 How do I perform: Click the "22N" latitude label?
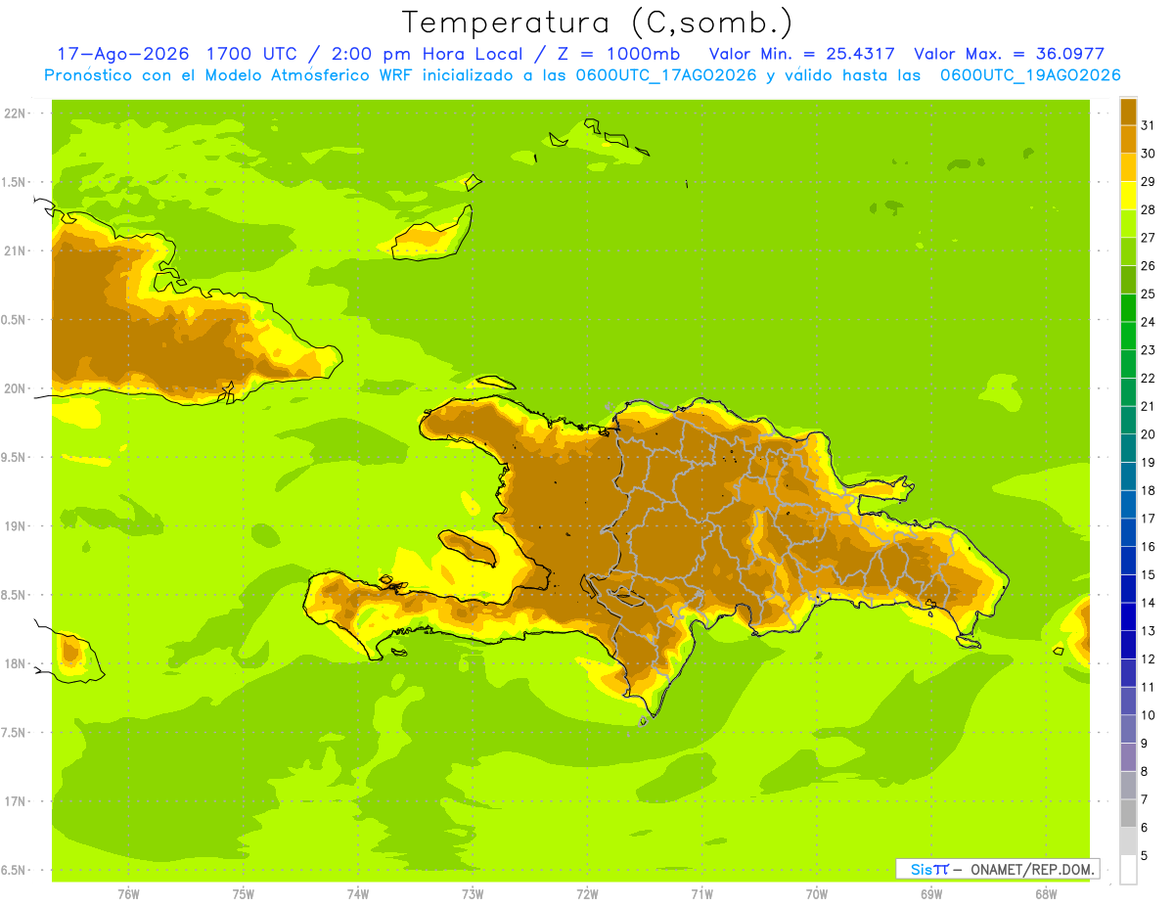[16, 113]
